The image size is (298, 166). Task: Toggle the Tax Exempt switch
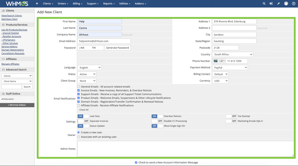(231, 116)
